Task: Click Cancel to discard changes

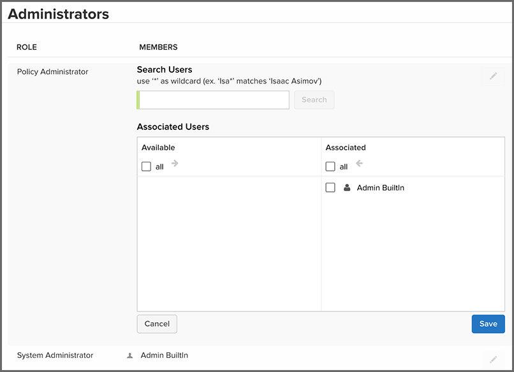Action: (x=157, y=324)
